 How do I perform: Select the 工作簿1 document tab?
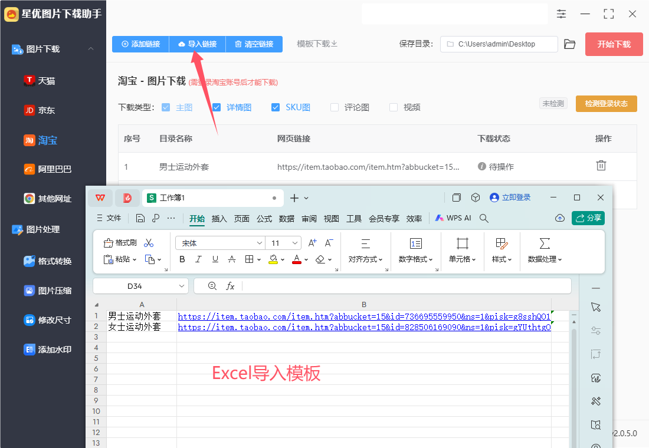pos(213,197)
